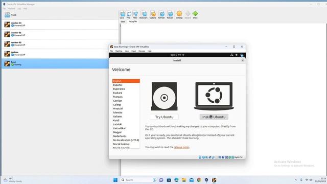Open the Mail app from taskbar
Viewport: 327px width, 184px height.
pyautogui.click(x=192, y=180)
